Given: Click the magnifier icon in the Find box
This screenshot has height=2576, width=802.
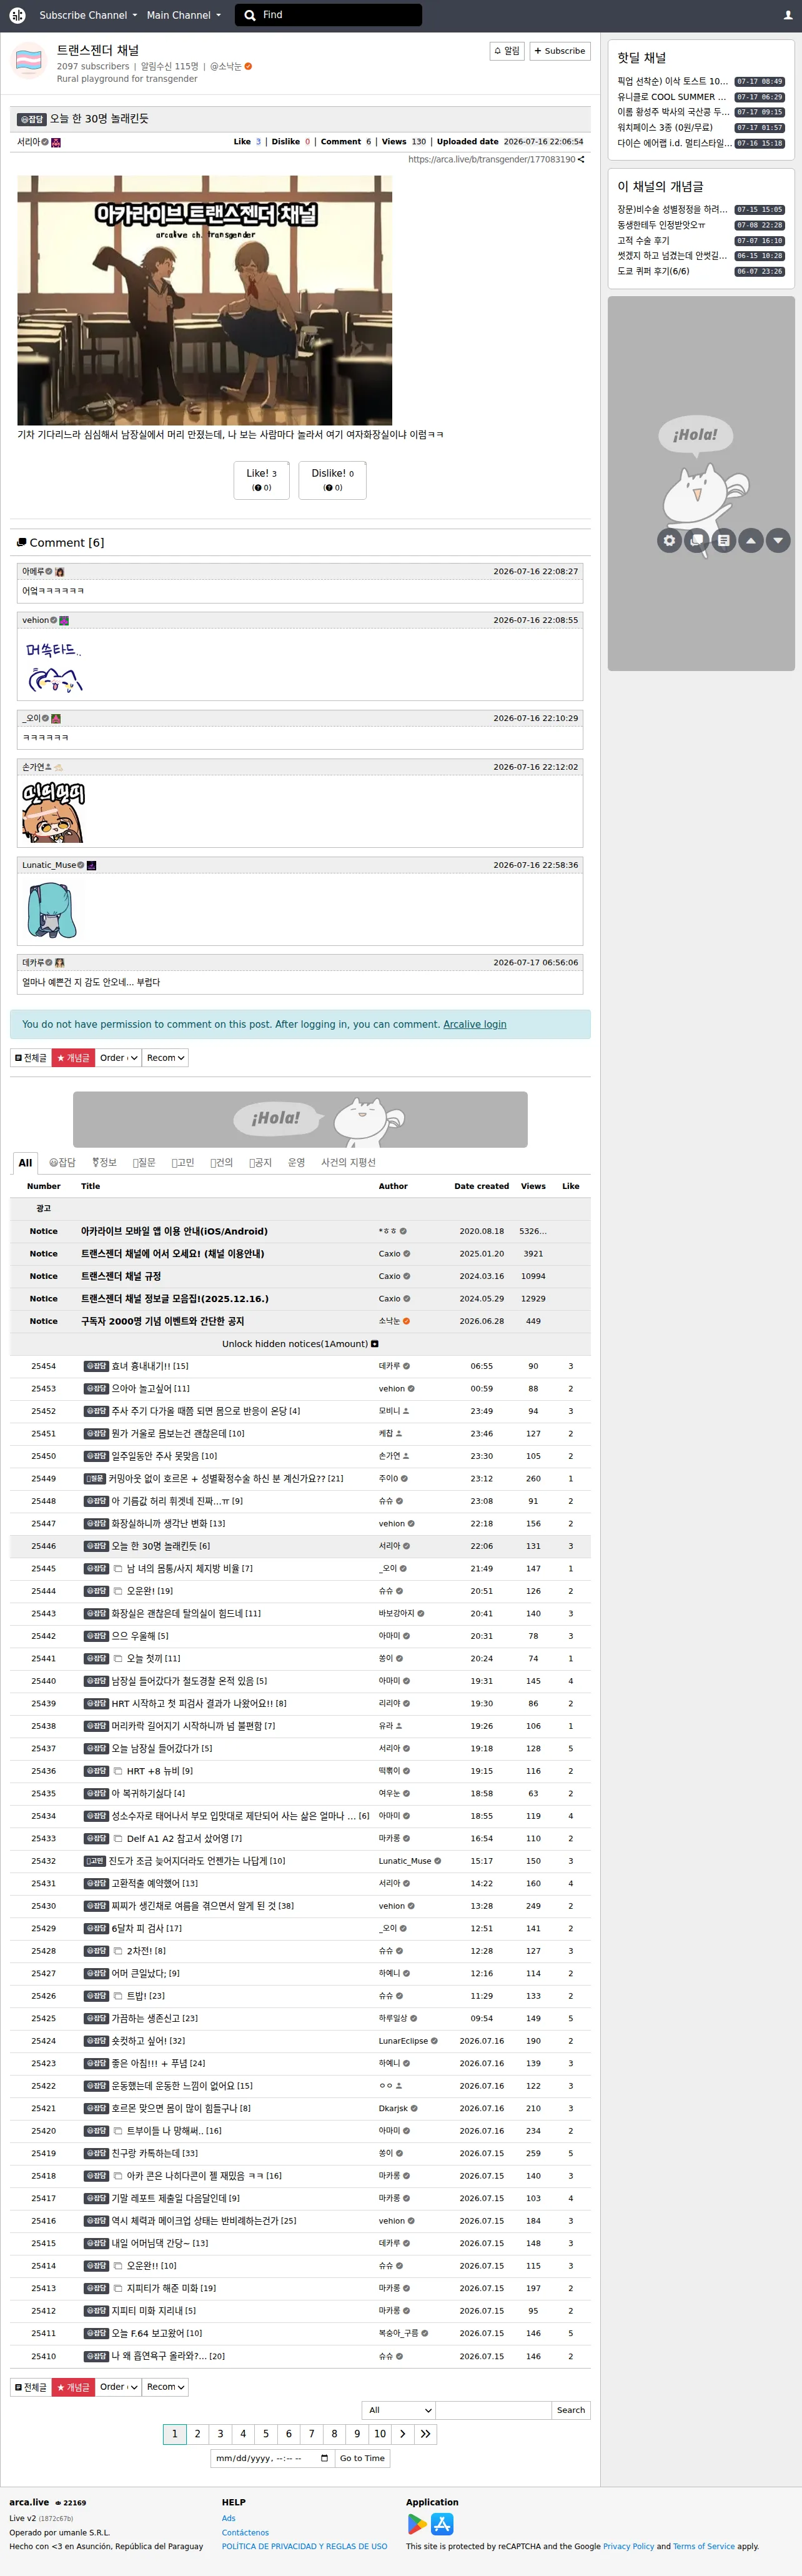Looking at the screenshot, I should coord(250,15).
